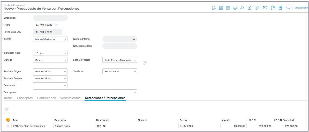Click the Vinculaciones link

[x=301, y=8]
